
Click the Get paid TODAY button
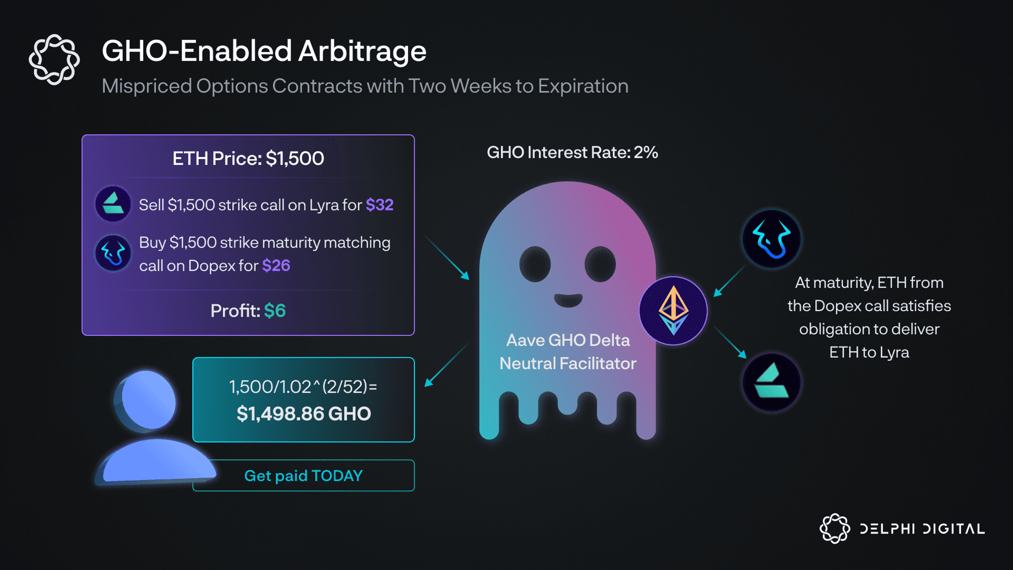click(303, 475)
